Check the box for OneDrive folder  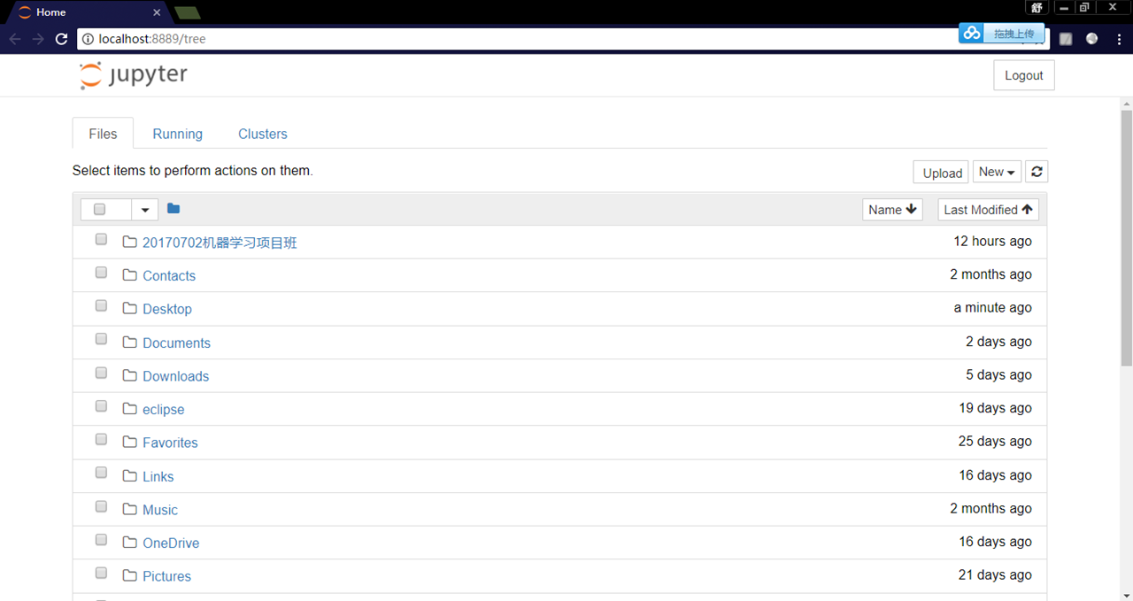pos(101,540)
